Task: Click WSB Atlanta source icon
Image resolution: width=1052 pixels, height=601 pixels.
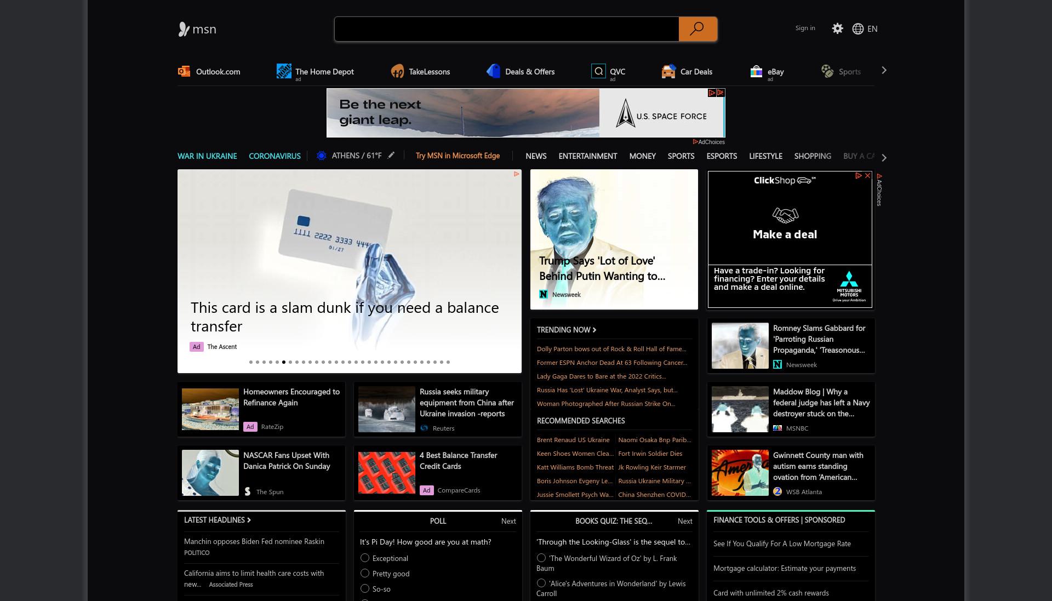Action: (x=777, y=492)
